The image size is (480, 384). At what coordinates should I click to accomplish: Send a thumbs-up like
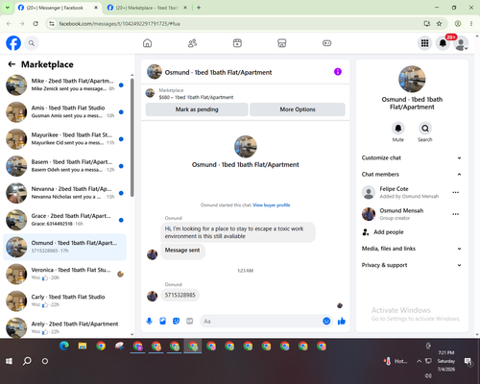point(342,321)
